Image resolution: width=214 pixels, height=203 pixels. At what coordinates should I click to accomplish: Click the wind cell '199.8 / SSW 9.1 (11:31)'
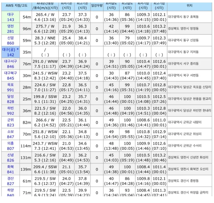[x=45, y=99]
